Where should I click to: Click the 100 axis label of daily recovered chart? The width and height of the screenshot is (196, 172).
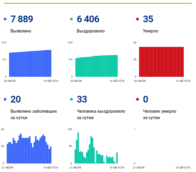pos(70,129)
